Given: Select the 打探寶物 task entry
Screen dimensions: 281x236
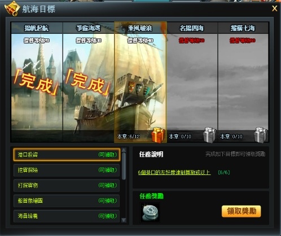Looking at the screenshot, I should [67, 186].
